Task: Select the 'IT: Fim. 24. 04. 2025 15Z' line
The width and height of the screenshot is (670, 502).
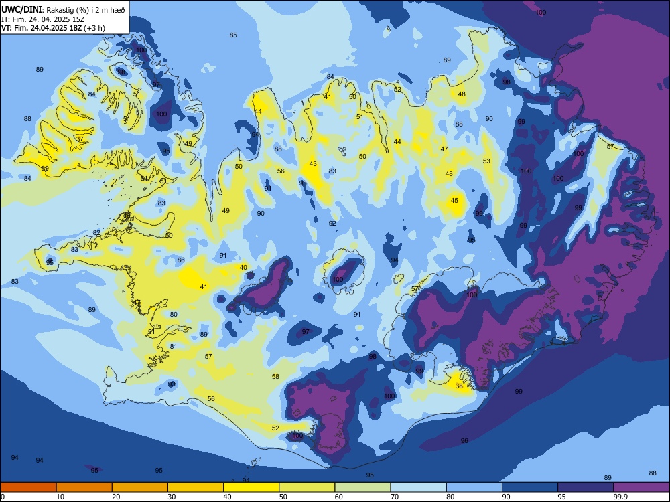Action: point(43,19)
